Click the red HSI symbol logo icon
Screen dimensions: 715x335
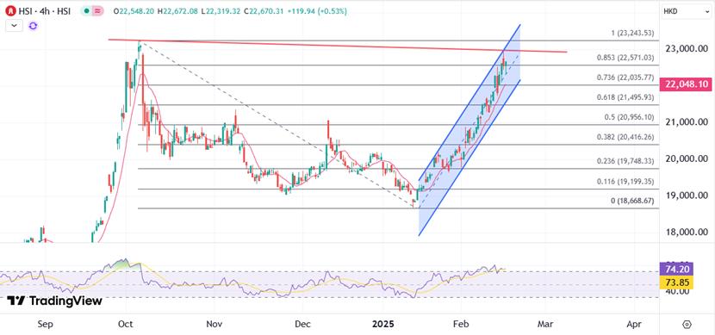[x=9, y=11]
